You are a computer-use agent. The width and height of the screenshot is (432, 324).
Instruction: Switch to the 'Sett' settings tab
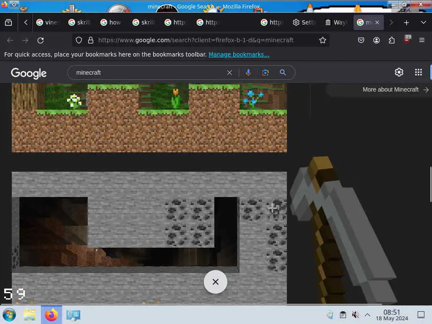[x=303, y=22]
